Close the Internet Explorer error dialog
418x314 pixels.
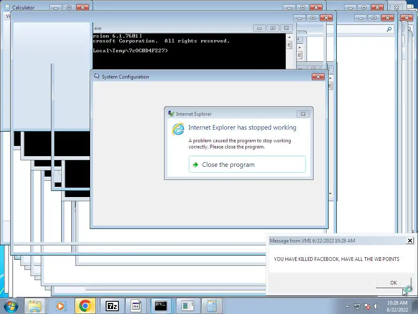pos(303,114)
